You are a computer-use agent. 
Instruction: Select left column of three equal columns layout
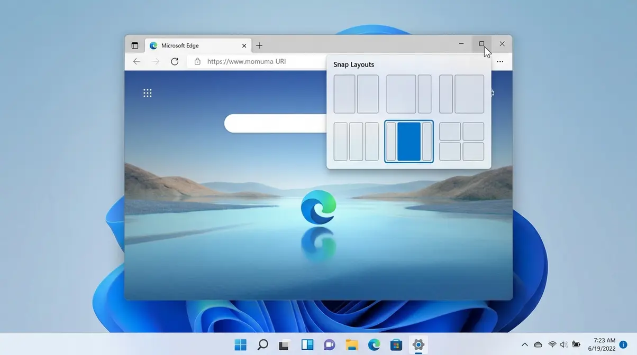tap(341, 142)
